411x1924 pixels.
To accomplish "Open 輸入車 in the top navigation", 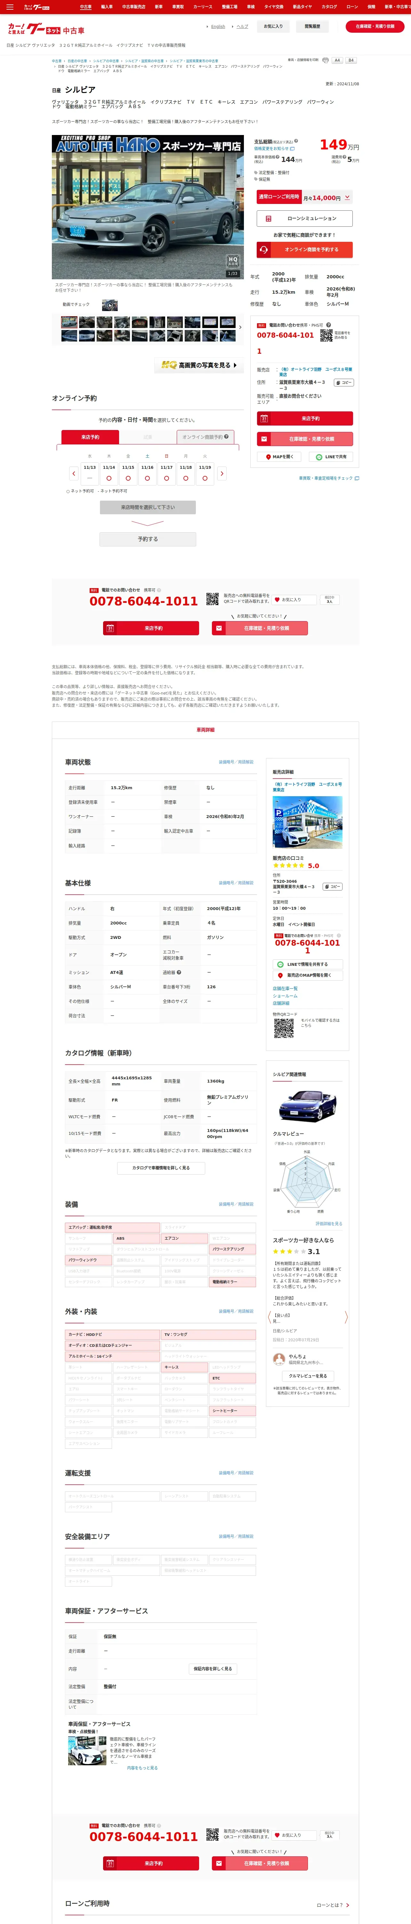I will [107, 7].
